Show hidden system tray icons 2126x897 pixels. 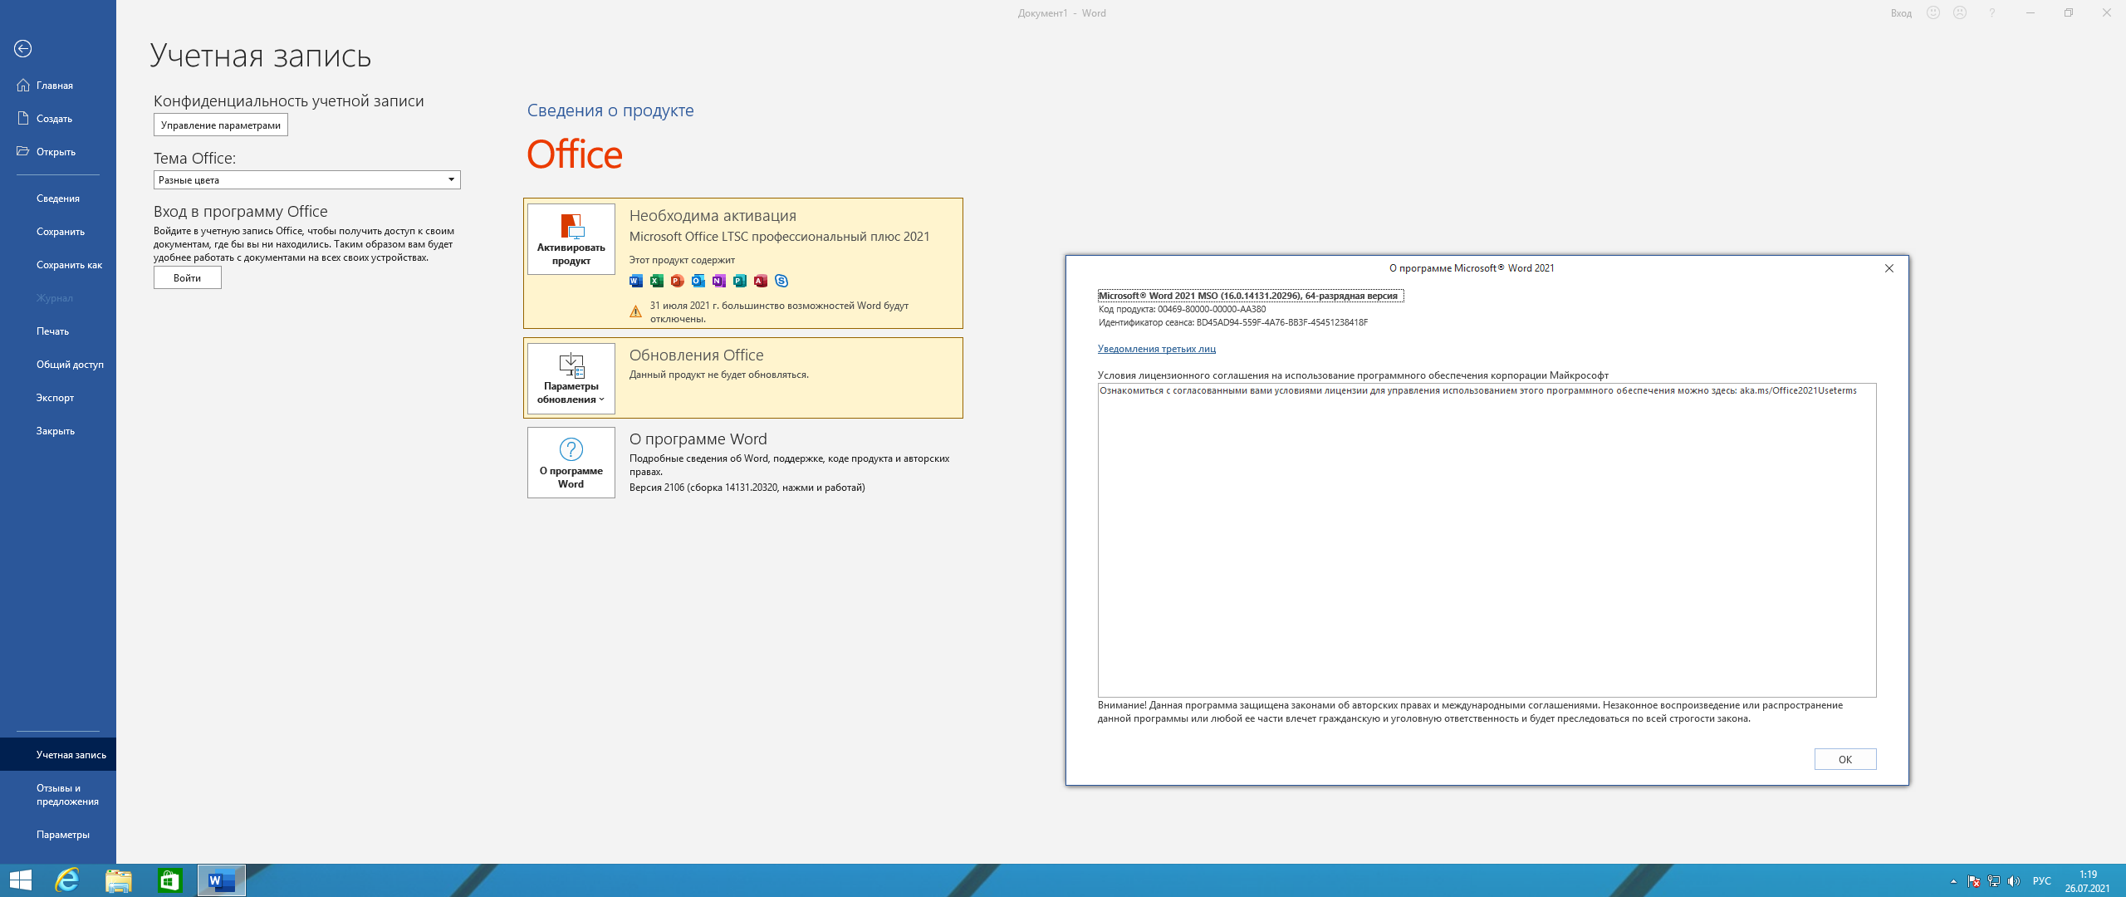click(x=1953, y=881)
